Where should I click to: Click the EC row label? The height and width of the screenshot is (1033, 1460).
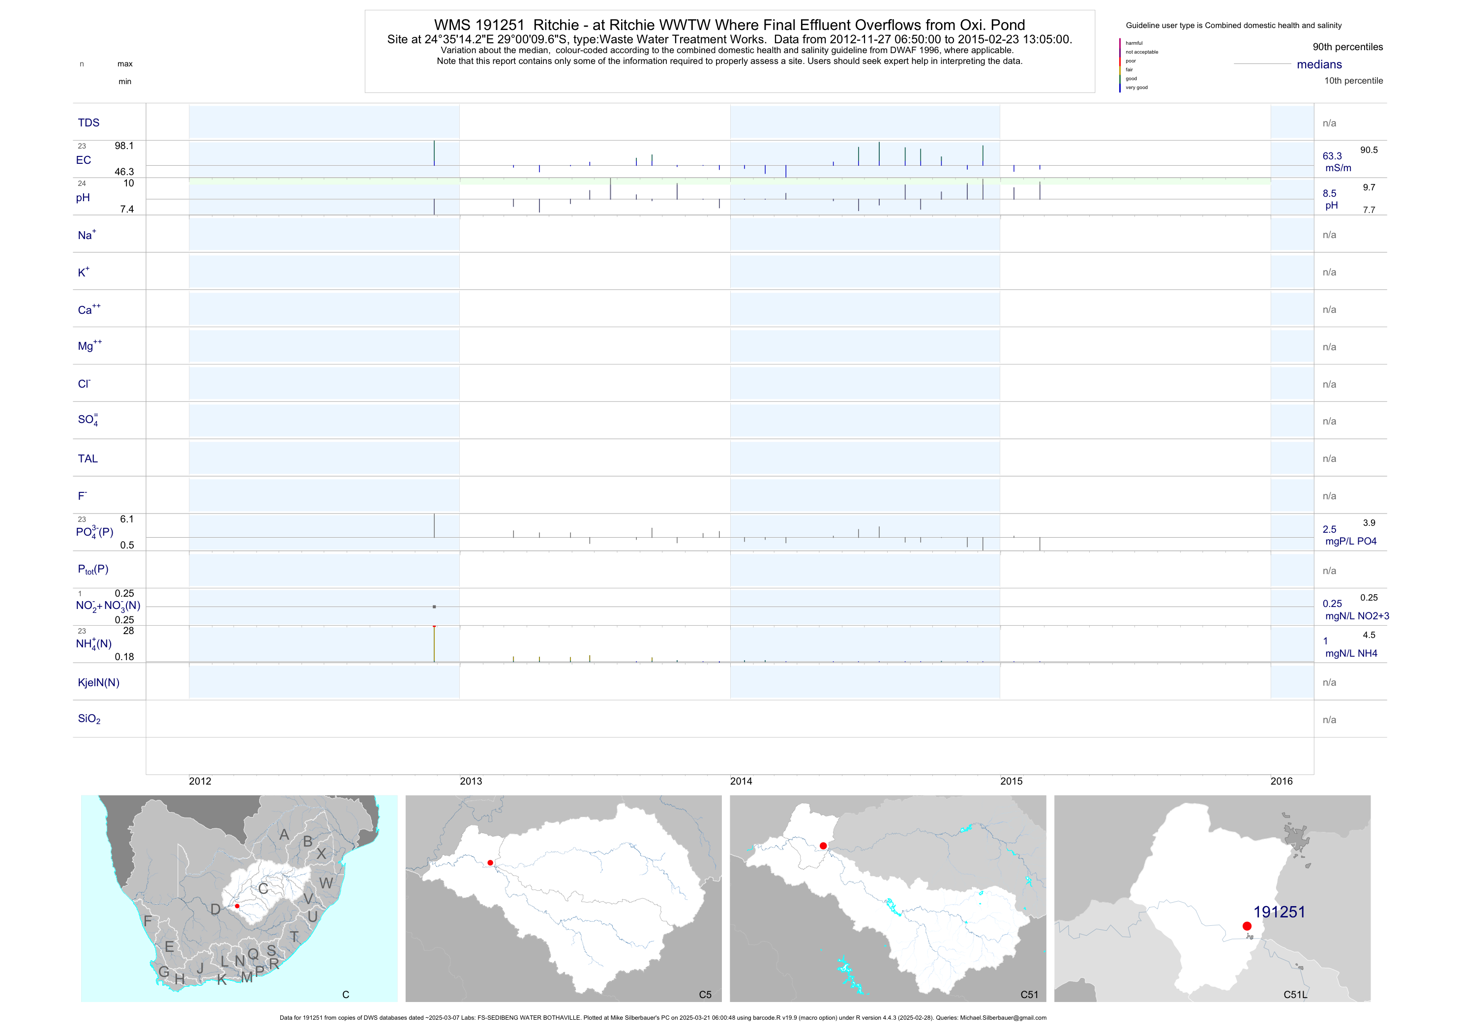(83, 160)
